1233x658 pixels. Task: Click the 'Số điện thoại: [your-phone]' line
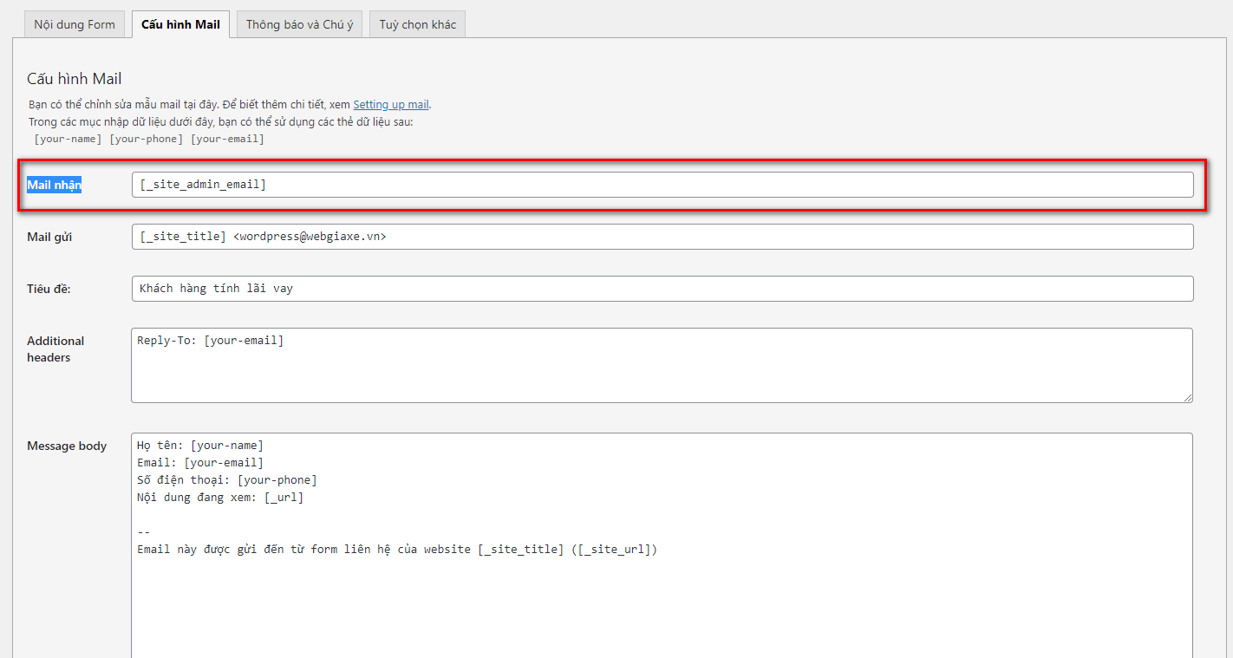click(x=227, y=480)
